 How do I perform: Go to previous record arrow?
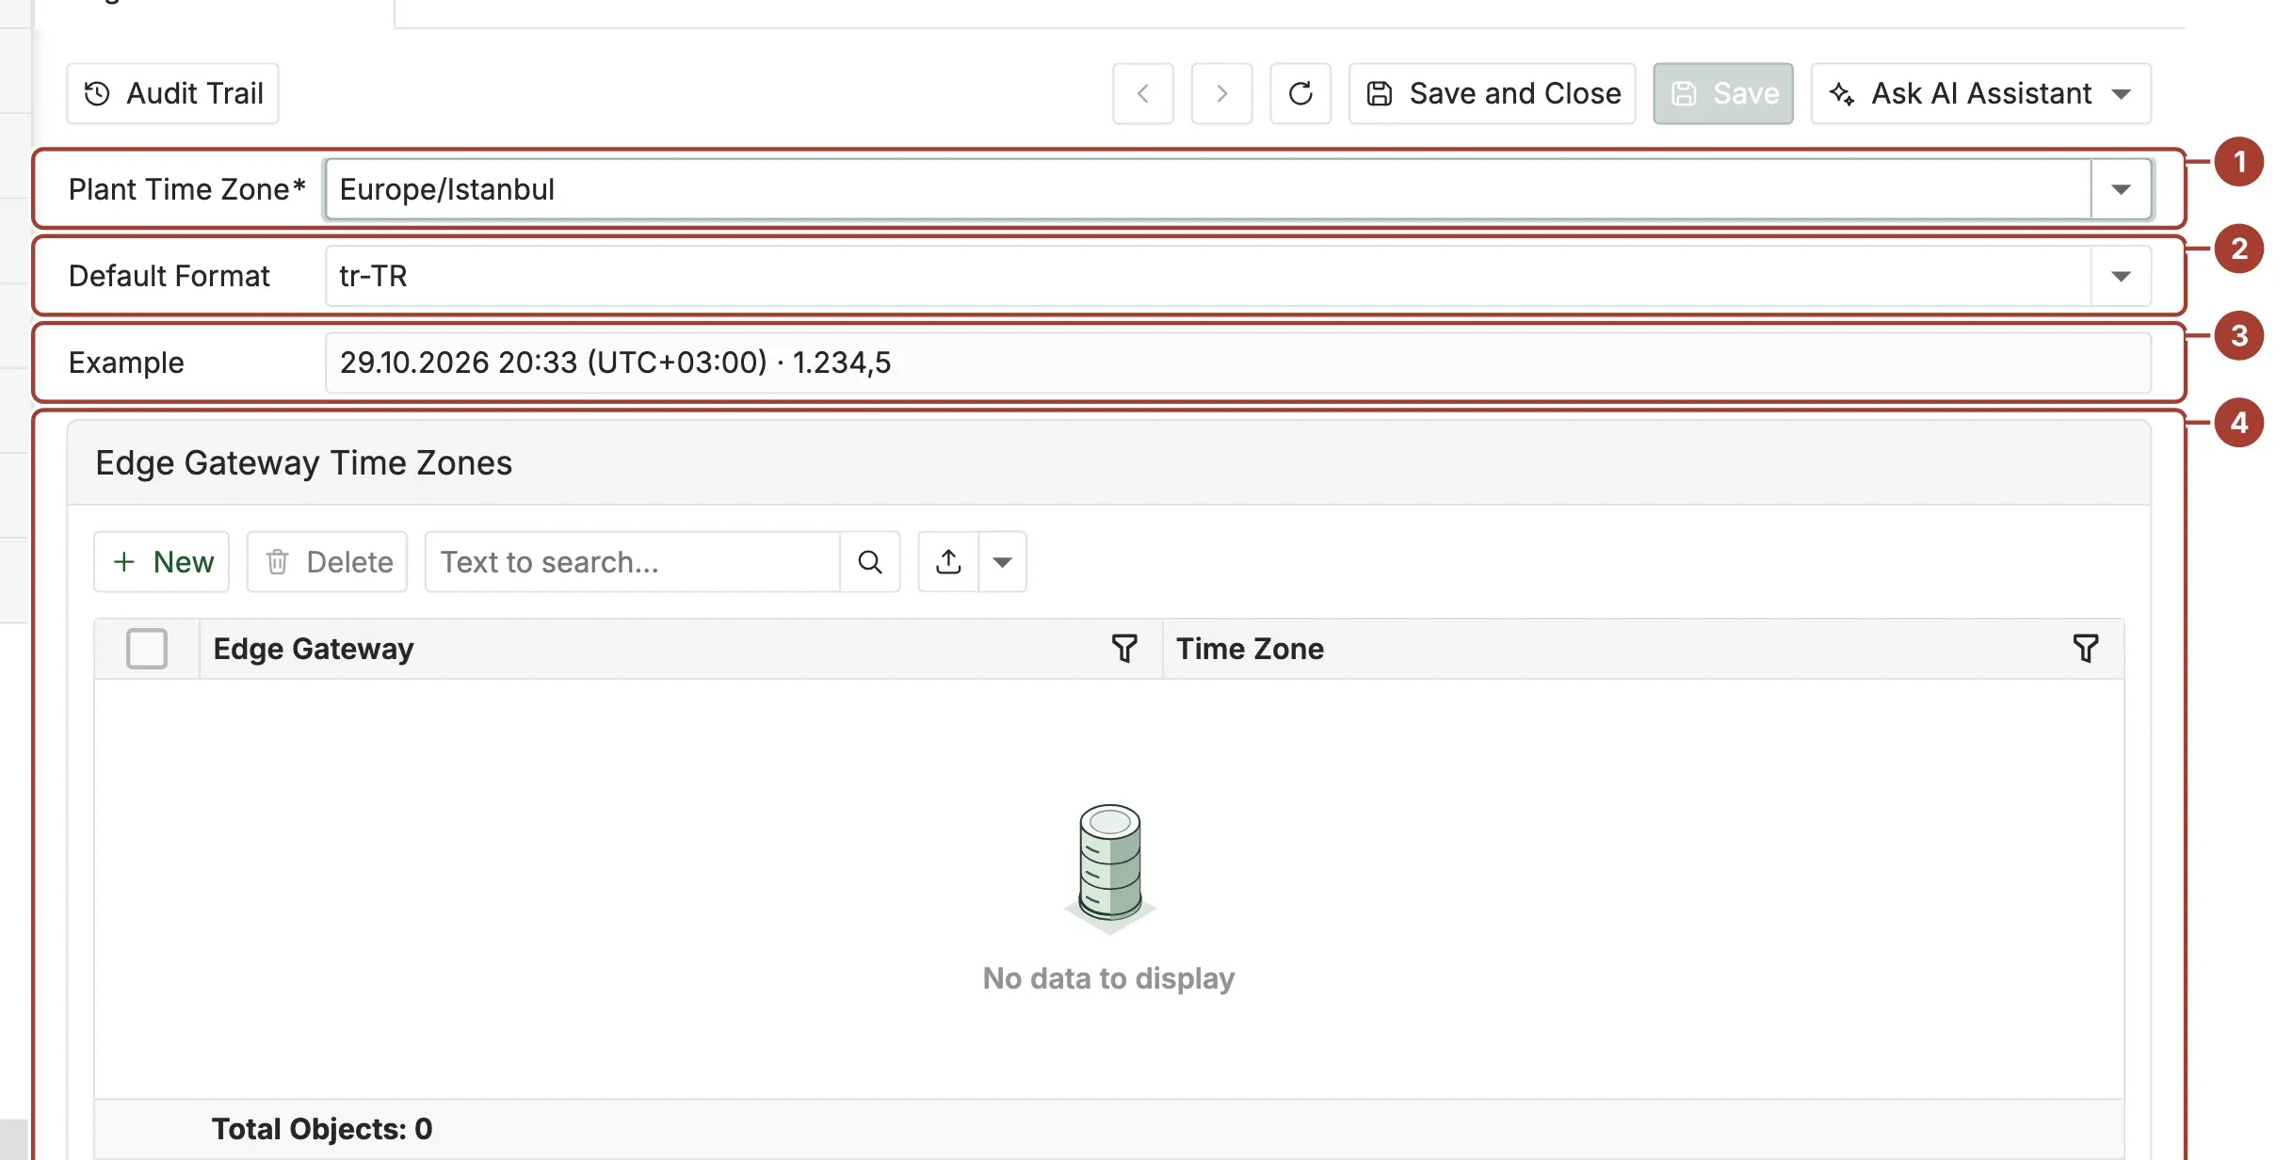pyautogui.click(x=1142, y=93)
